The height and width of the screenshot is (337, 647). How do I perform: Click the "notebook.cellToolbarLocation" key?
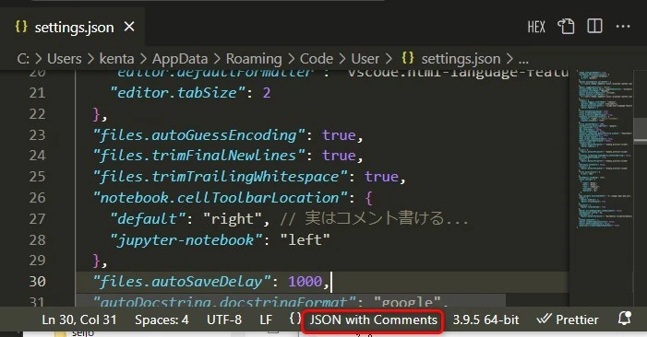coord(221,198)
